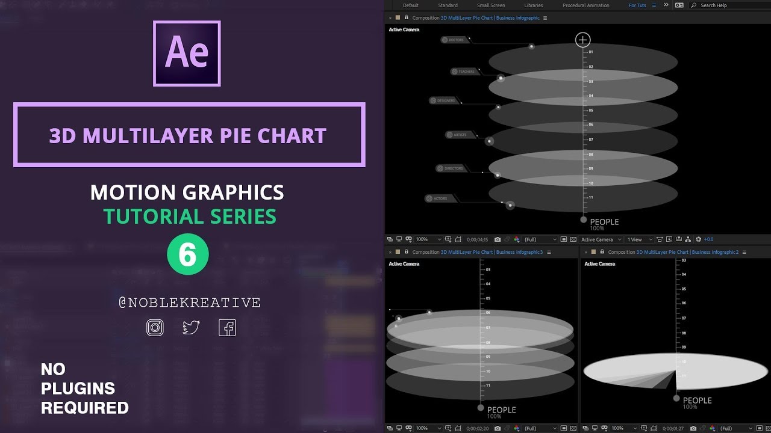Image resolution: width=771 pixels, height=433 pixels.
Task: Expand the 1 View layout dropdown
Action: point(640,239)
